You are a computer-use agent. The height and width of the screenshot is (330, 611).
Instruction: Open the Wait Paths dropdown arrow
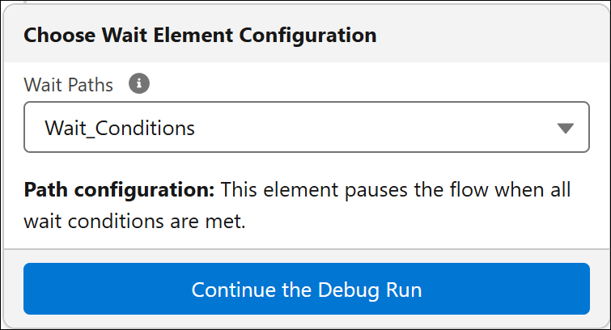coord(565,128)
